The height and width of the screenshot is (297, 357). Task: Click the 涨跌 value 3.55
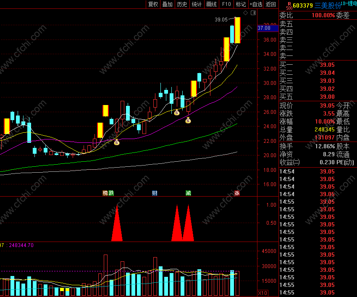[329, 114]
